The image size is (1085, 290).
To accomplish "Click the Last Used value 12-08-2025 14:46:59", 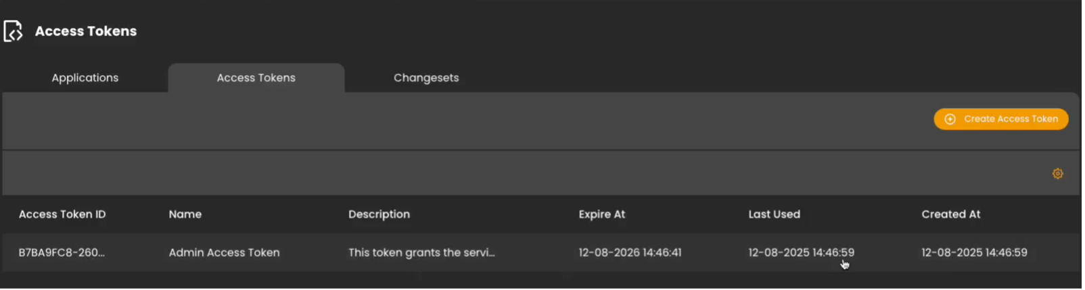I will click(x=801, y=253).
